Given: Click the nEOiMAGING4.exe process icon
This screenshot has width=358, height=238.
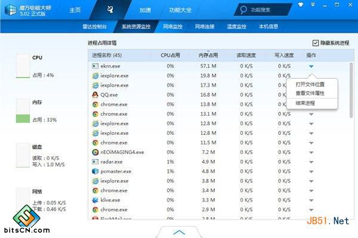Looking at the screenshot, I should point(95,152).
